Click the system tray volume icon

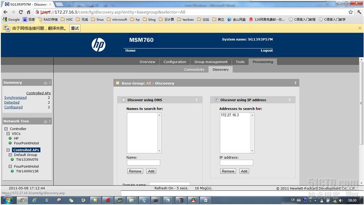(341, 201)
